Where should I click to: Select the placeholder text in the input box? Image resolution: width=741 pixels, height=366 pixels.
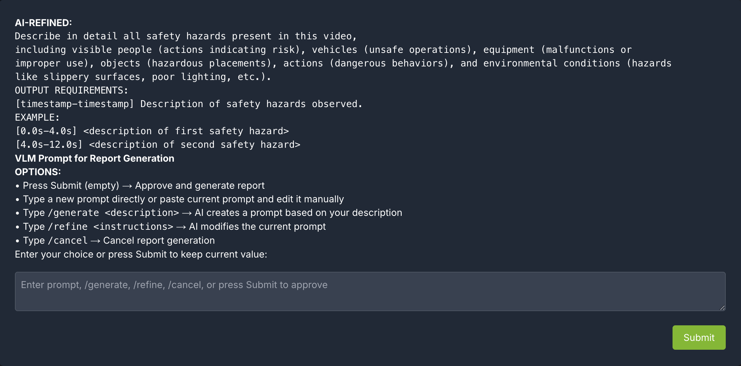(174, 285)
